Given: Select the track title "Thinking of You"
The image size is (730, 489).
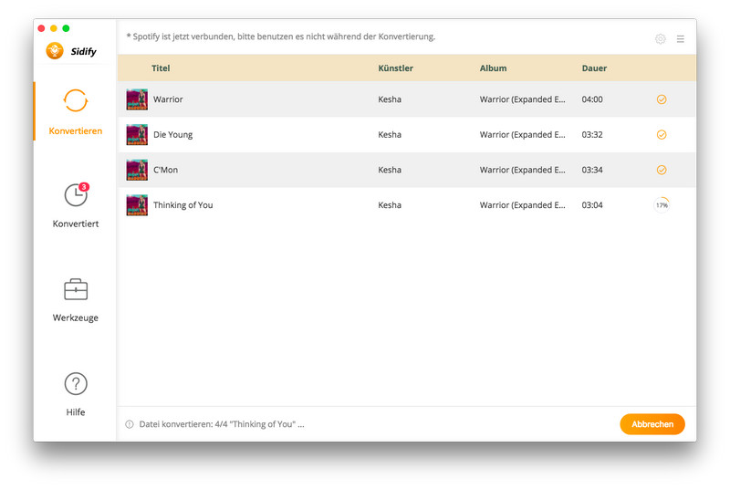Looking at the screenshot, I should (x=183, y=205).
